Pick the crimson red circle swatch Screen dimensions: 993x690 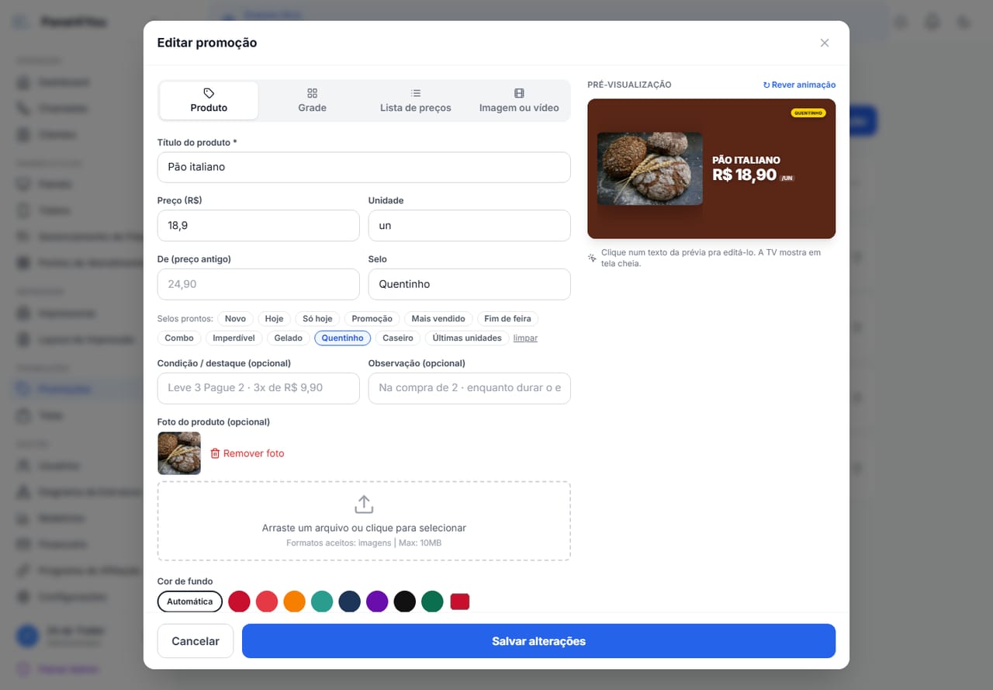click(239, 602)
